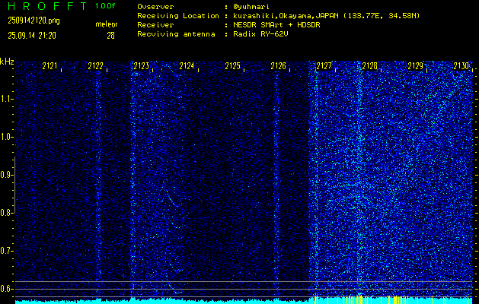This screenshot has height=304, width=479.
Task: Click the 2124 time marker
Action: pyautogui.click(x=187, y=66)
